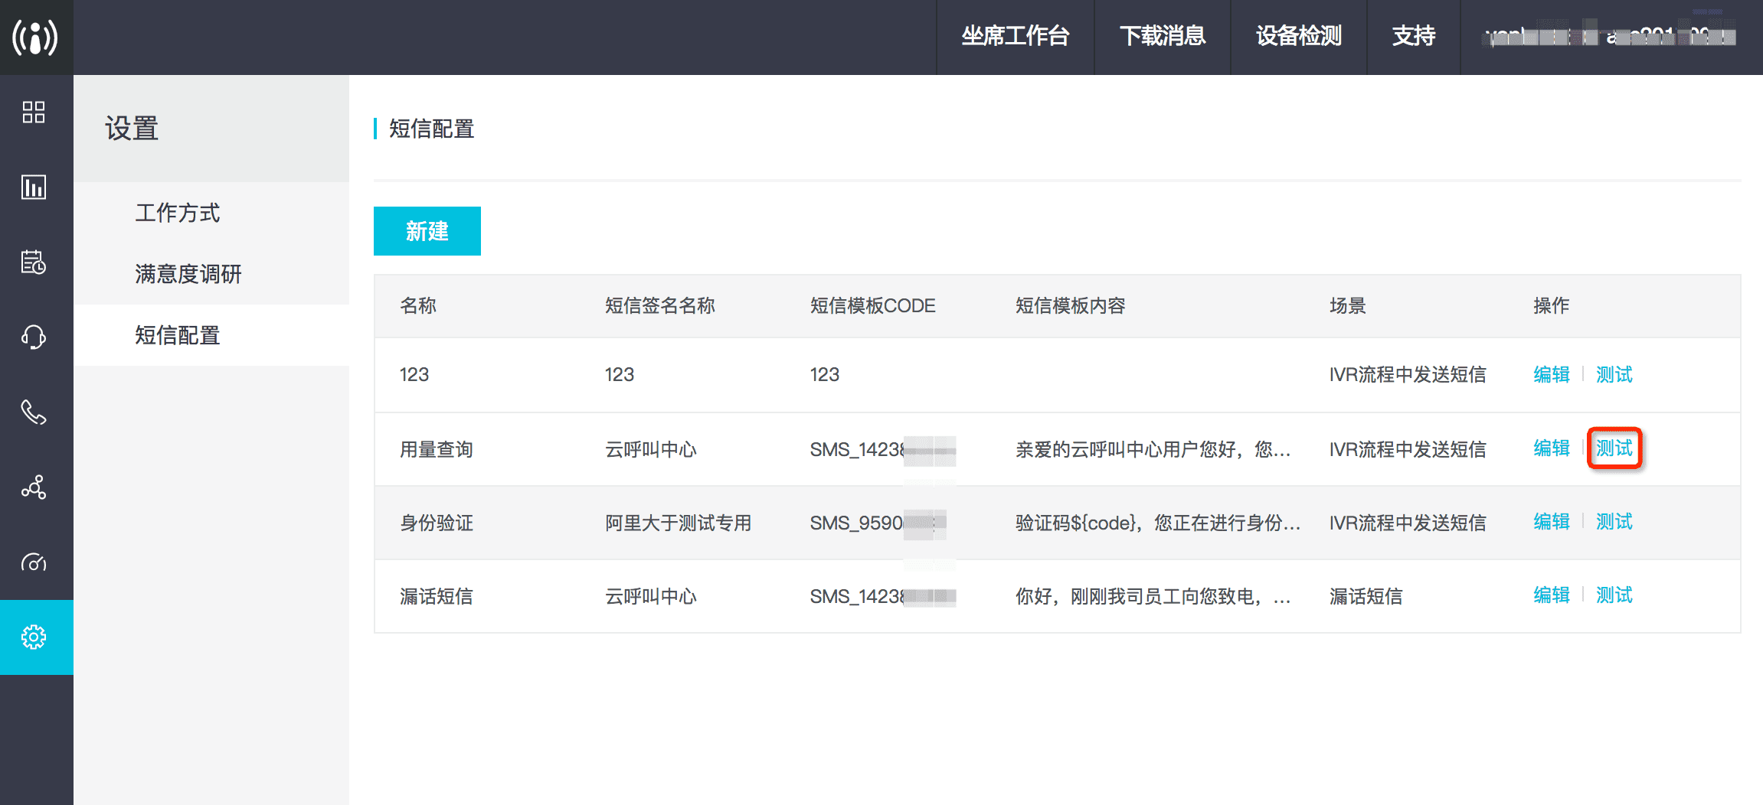Open the flow nodes icon in sidebar
Screen dimensions: 1763x805
click(34, 487)
